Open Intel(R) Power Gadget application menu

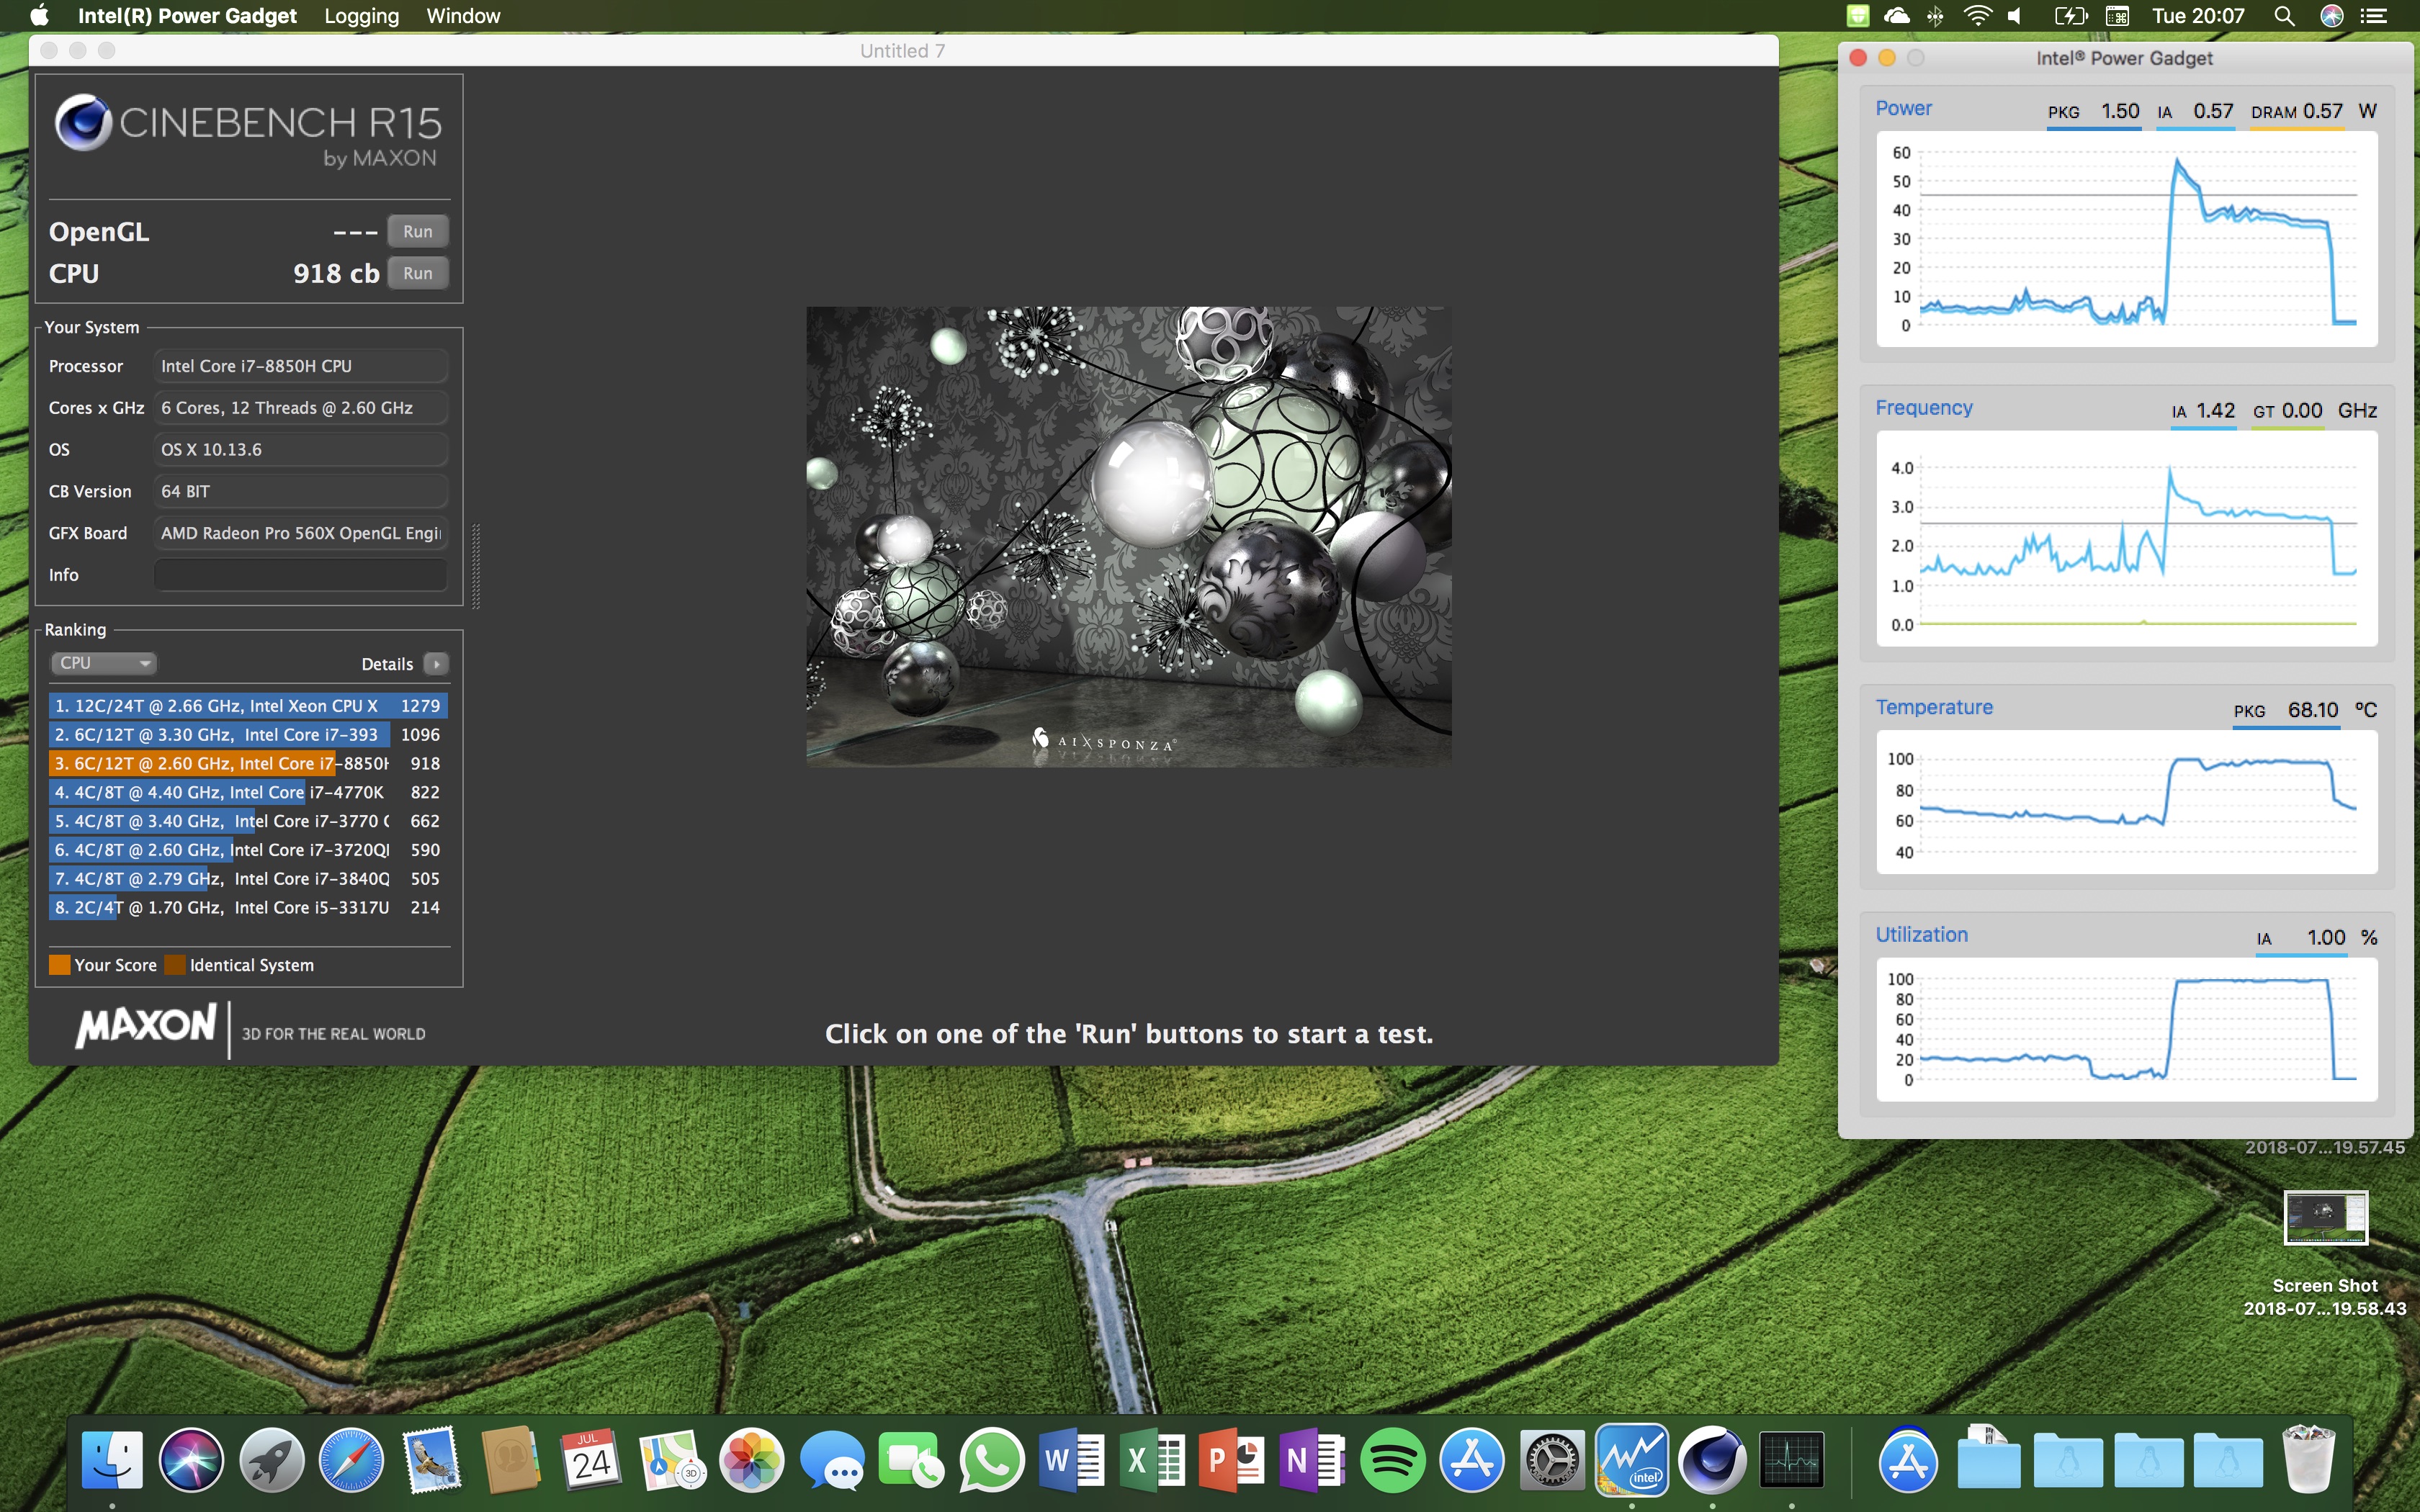click(x=187, y=16)
